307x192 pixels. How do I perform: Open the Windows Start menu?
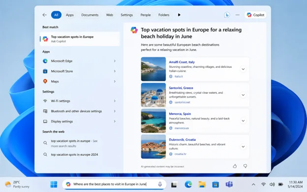point(54,184)
